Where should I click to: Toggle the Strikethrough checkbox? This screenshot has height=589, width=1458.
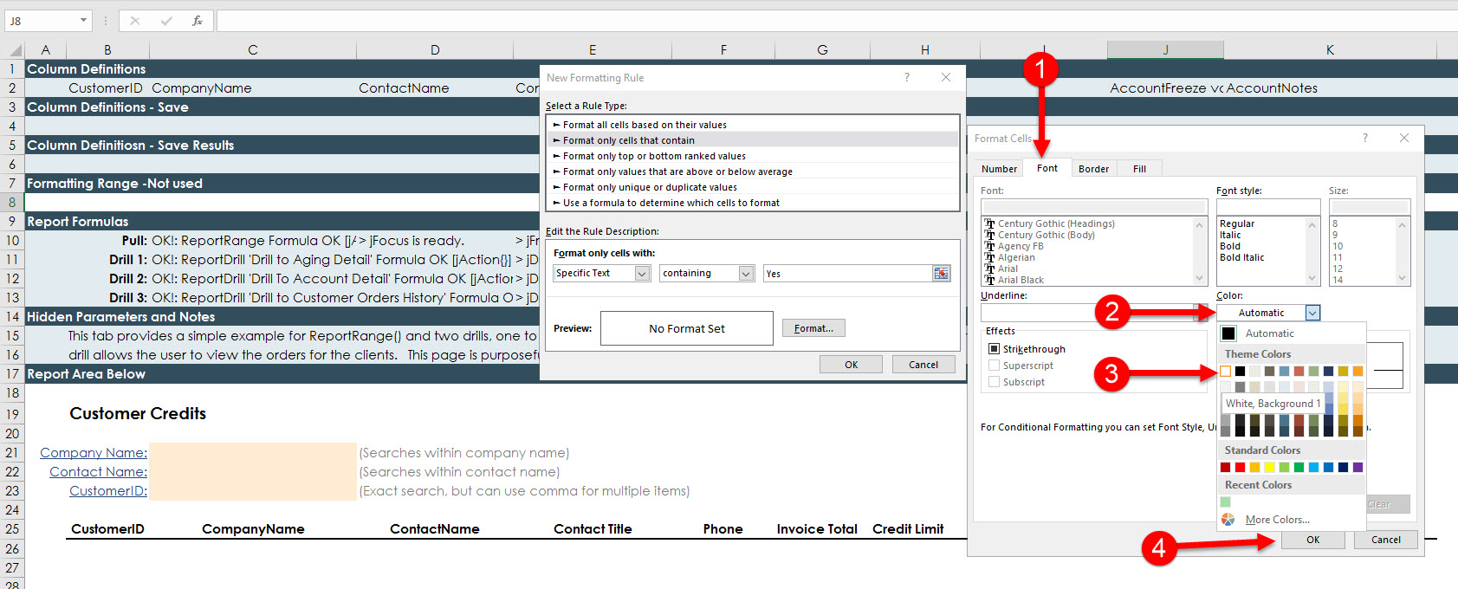click(994, 349)
